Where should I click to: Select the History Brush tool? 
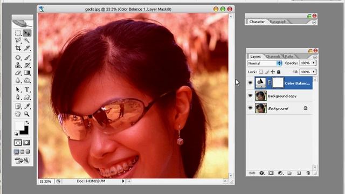(x=27, y=65)
